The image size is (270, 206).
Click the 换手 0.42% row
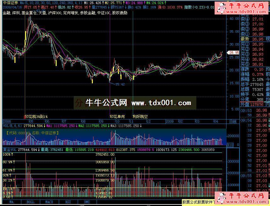point(252,94)
